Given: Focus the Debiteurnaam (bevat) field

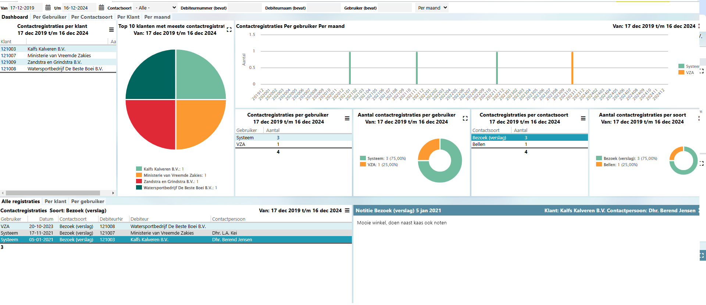Looking at the screenshot, I should point(324,8).
